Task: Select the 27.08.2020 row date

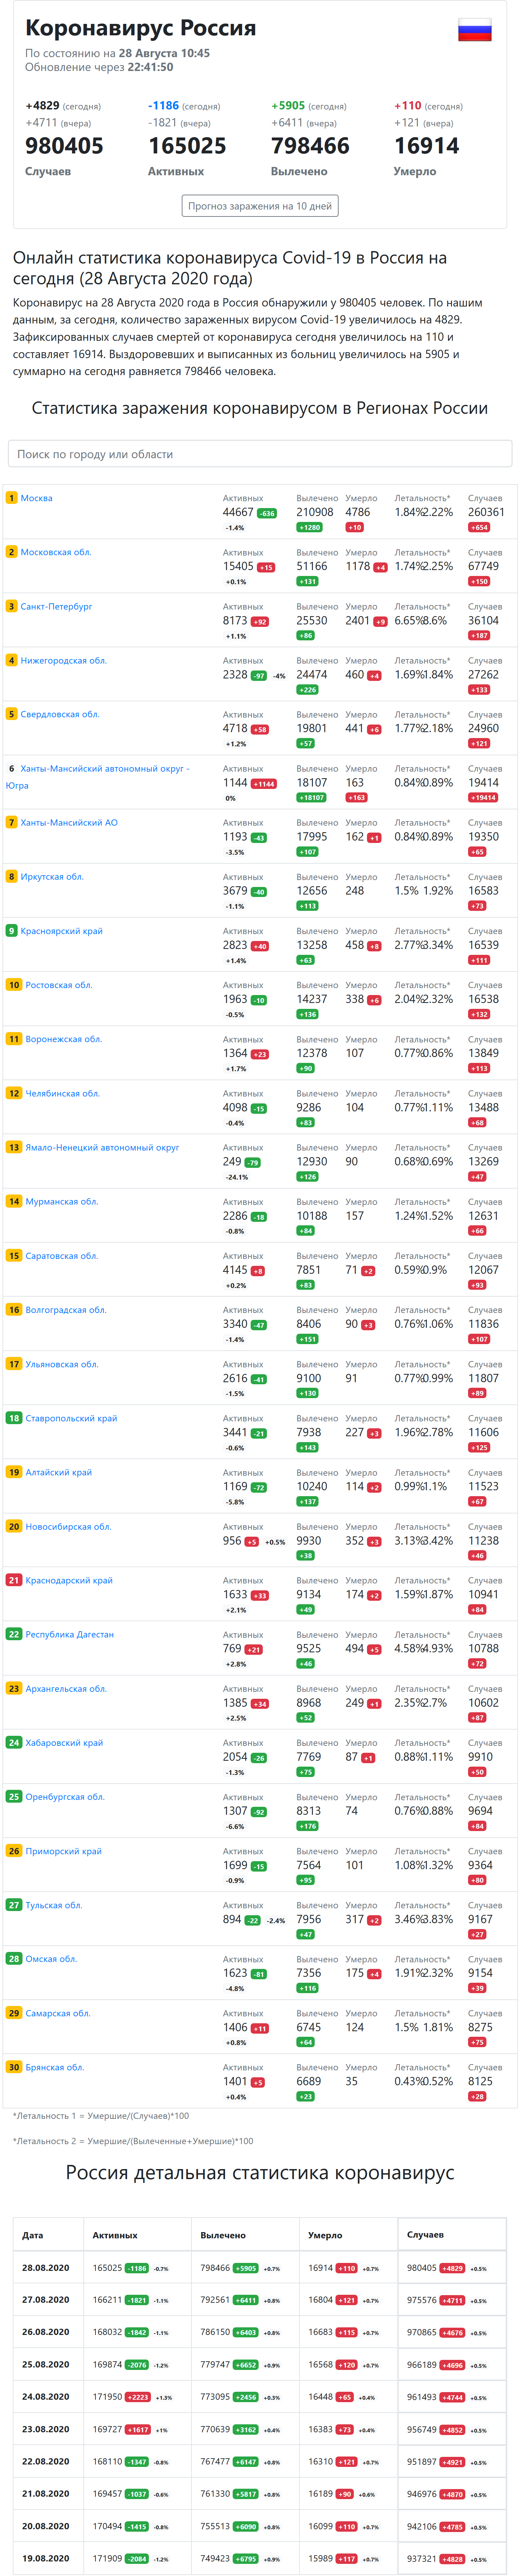Action: (x=46, y=2300)
